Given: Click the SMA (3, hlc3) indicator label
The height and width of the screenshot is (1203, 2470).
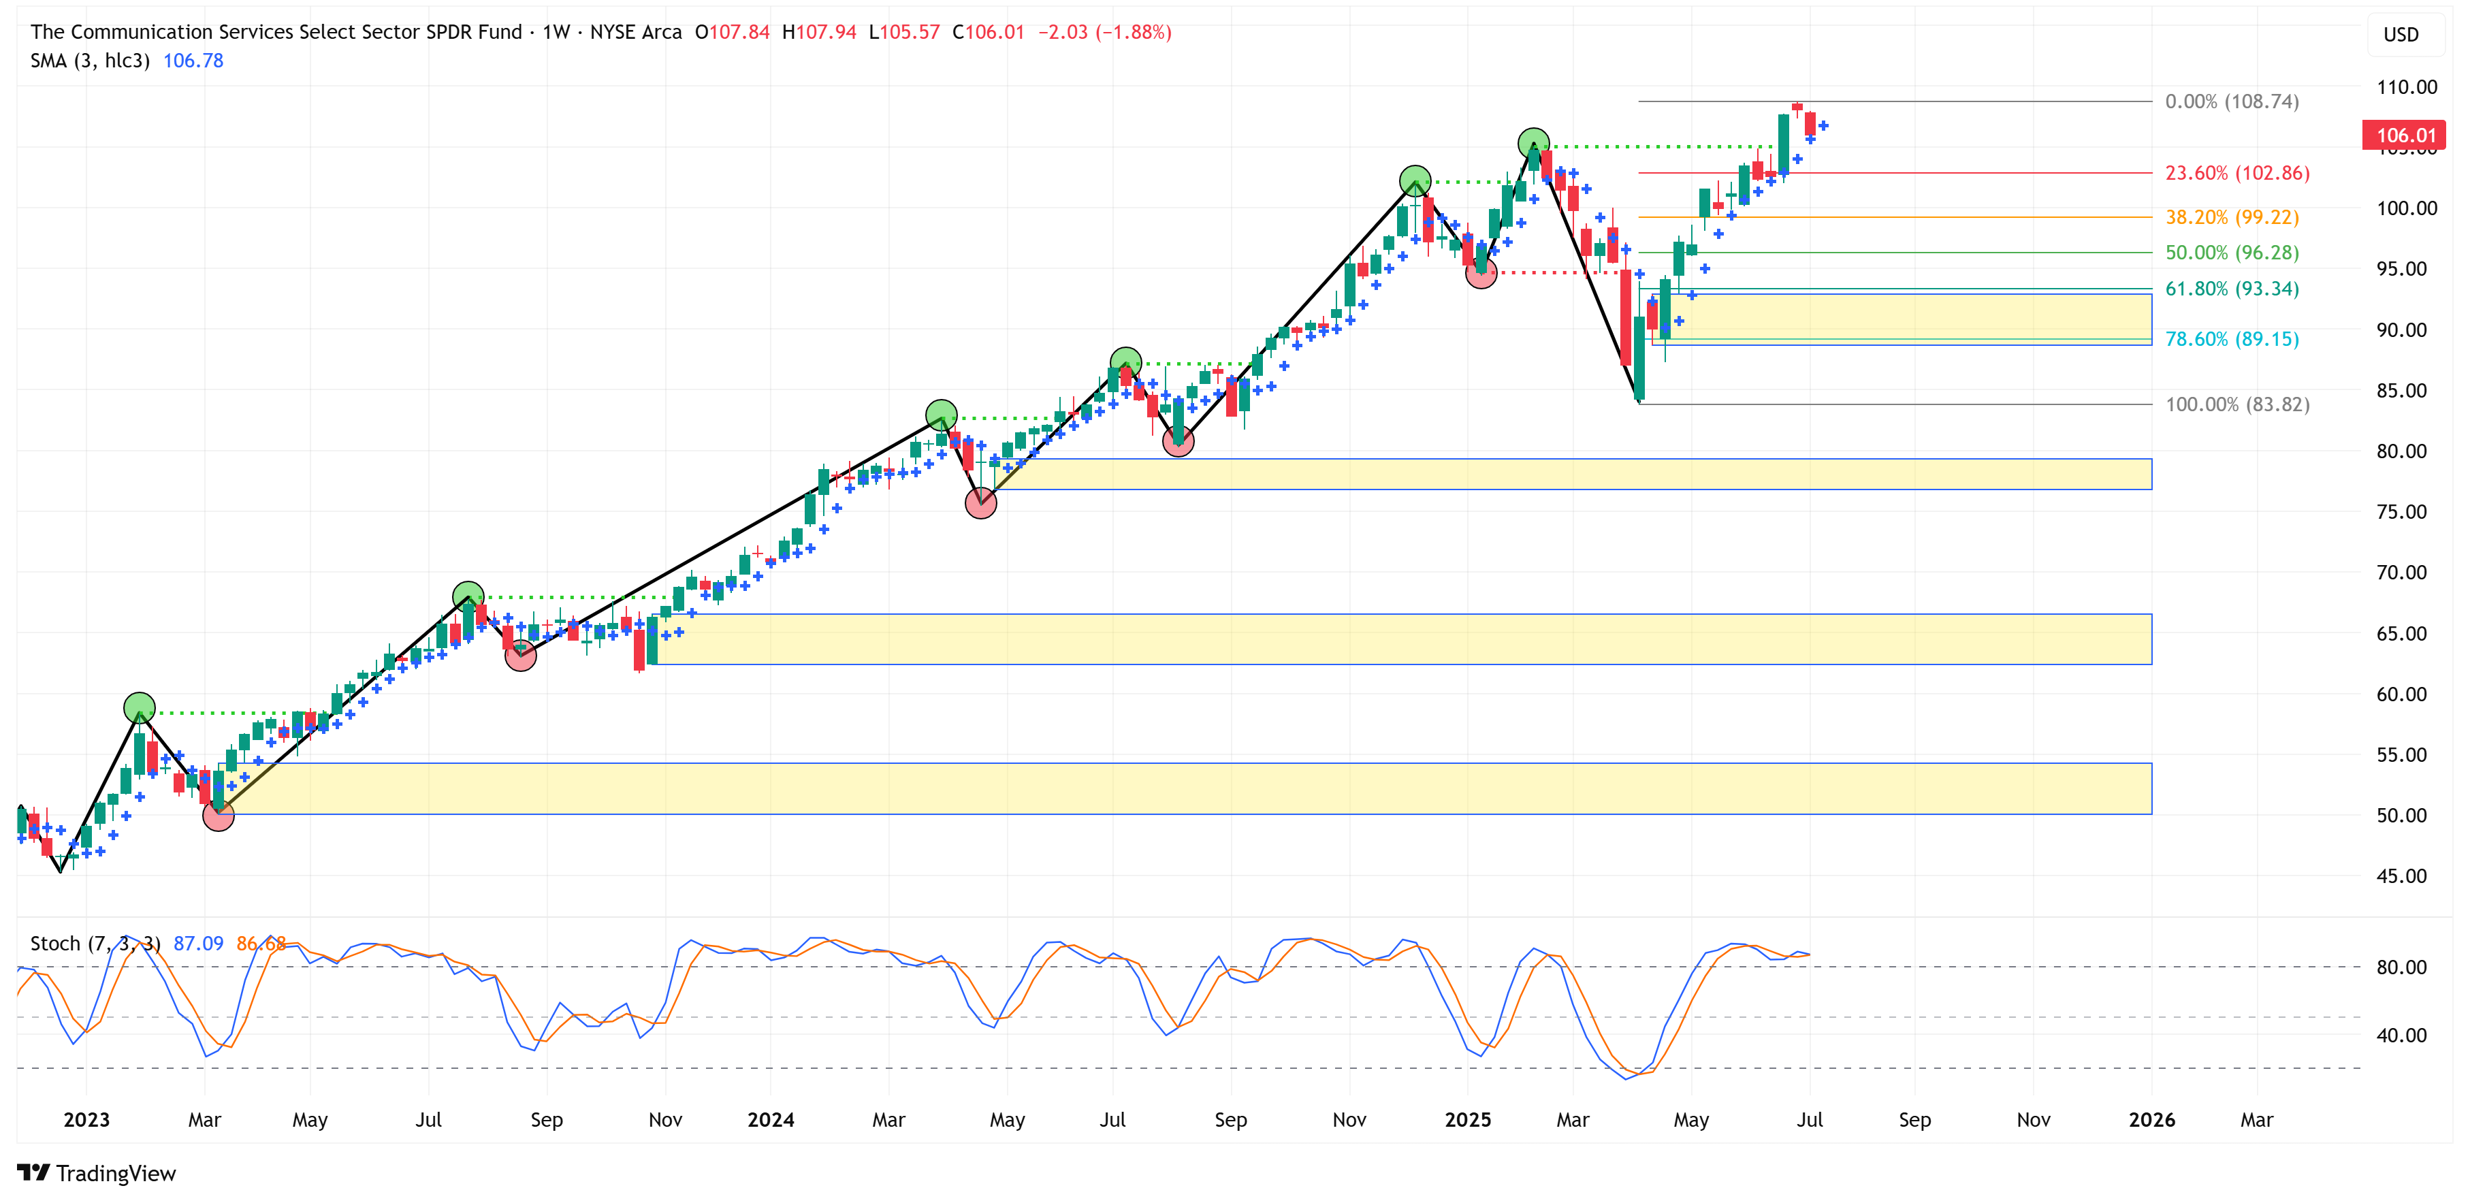Looking at the screenshot, I should point(90,61).
